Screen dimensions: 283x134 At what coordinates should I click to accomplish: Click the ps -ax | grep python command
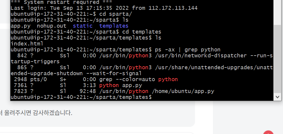188,50
